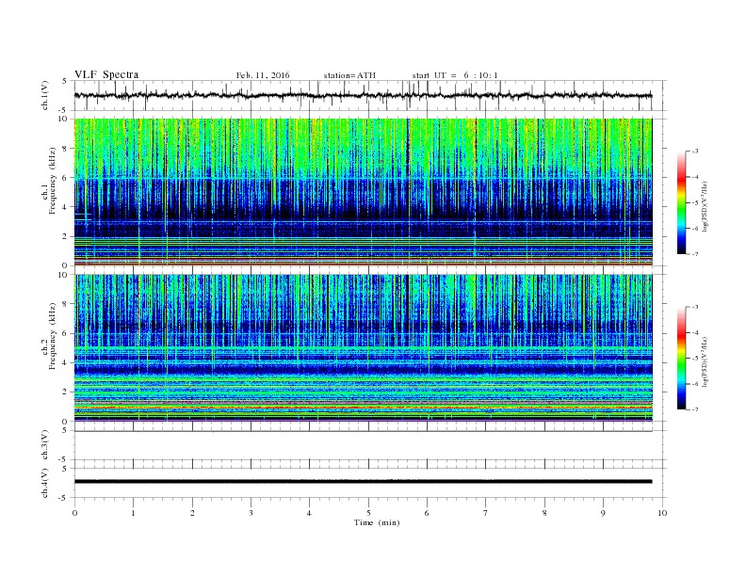Click the ch.4(V) axis label
Screen dimensions: 746x576
(x=45, y=483)
